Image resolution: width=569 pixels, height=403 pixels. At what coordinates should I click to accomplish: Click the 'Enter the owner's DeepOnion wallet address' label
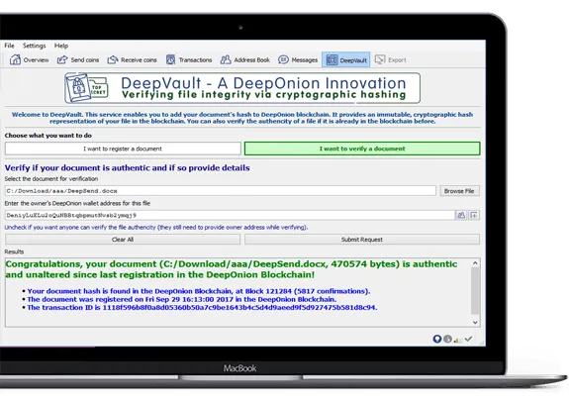point(77,203)
